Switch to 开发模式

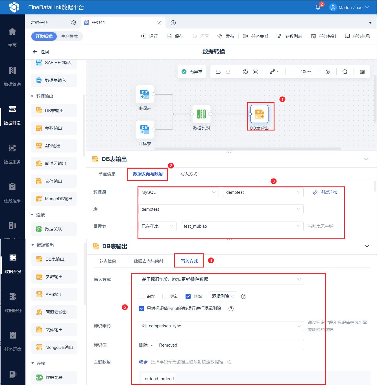pos(44,36)
